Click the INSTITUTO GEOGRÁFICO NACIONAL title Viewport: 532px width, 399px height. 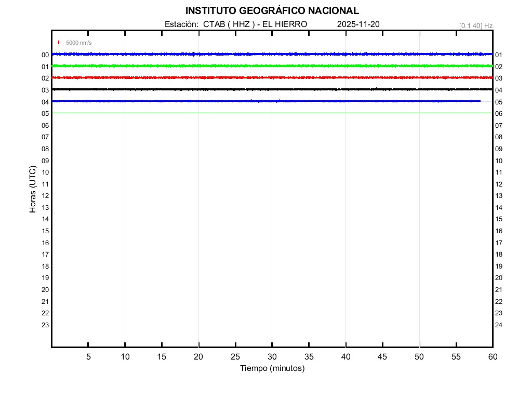coord(272,11)
